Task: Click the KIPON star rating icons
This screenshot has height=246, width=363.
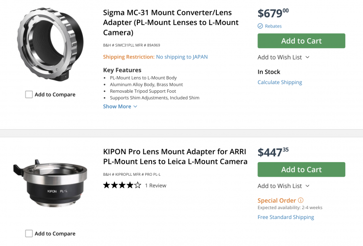Action: point(122,185)
